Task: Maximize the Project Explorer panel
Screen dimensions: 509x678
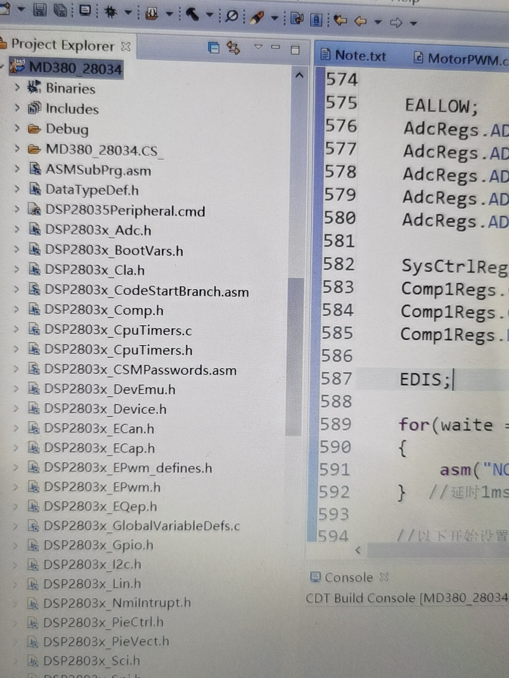Action: [295, 50]
